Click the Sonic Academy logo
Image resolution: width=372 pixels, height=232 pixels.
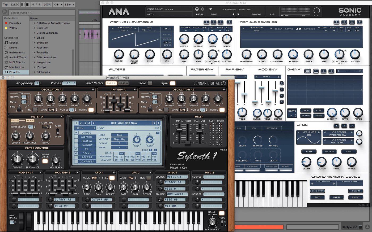[x=350, y=11]
